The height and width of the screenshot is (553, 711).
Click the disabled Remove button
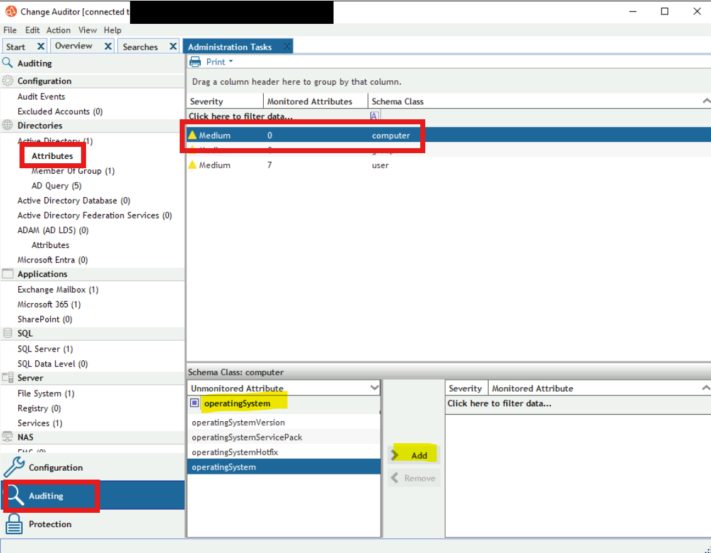tap(414, 478)
